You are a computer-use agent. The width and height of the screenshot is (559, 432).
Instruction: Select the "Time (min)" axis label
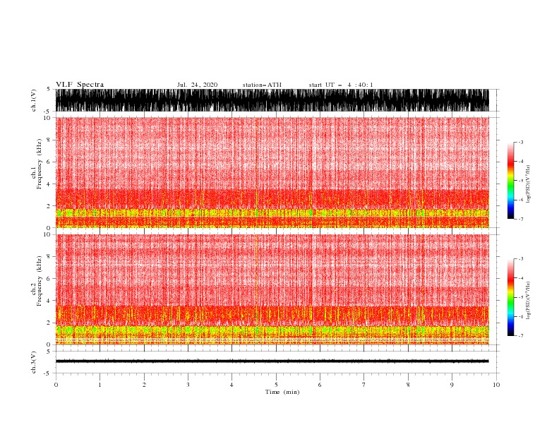coord(282,392)
